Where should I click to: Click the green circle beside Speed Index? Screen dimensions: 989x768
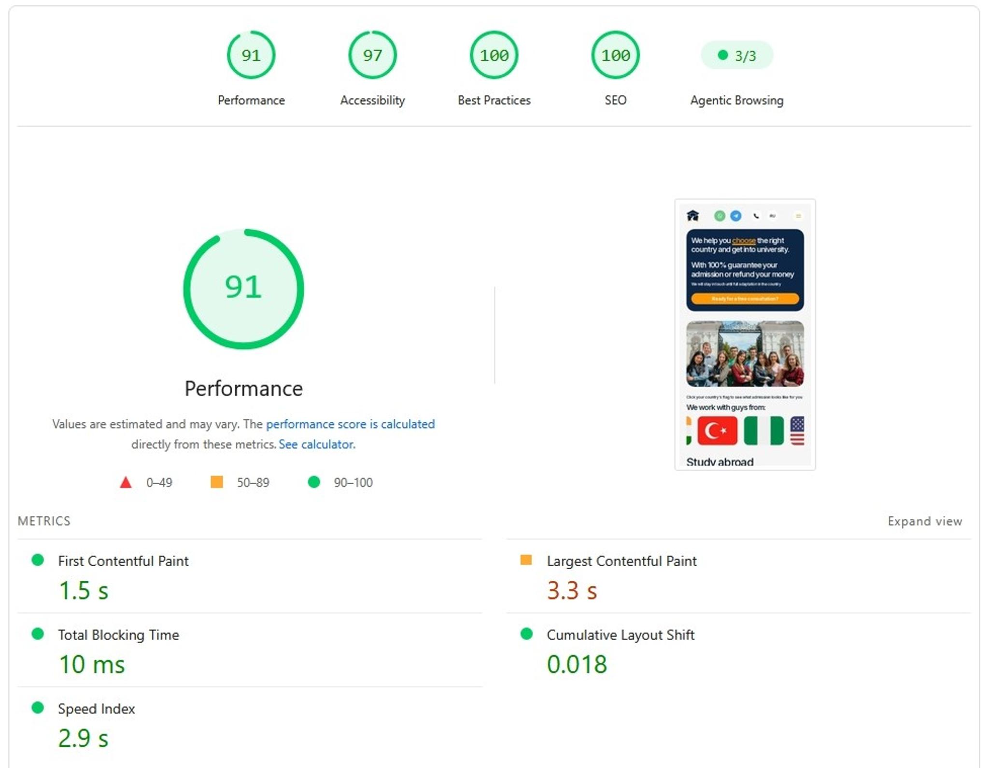[38, 708]
